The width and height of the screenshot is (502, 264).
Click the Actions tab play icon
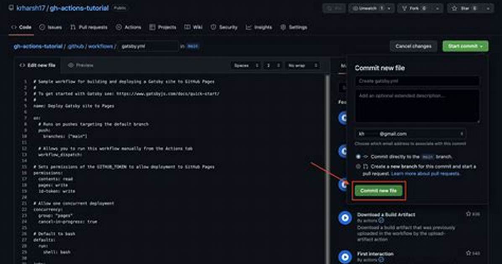[x=119, y=27]
